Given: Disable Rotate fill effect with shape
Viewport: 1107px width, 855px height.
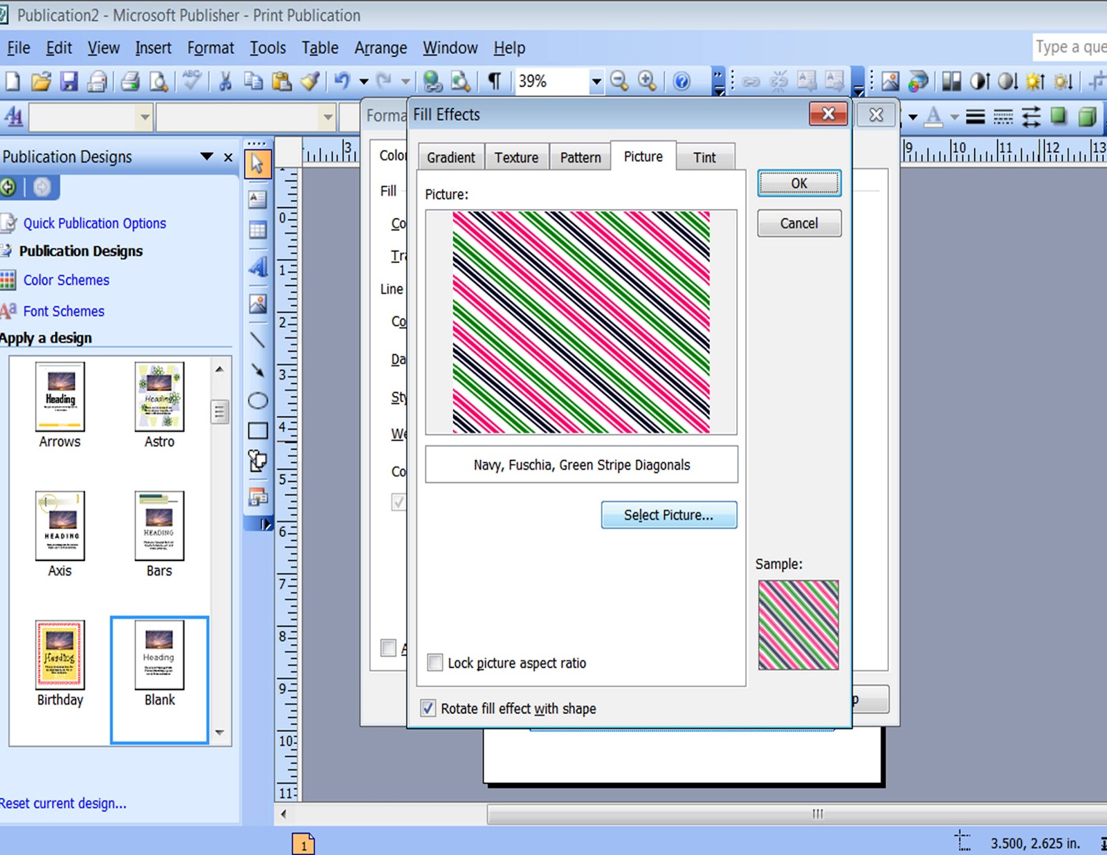Looking at the screenshot, I should 429,708.
